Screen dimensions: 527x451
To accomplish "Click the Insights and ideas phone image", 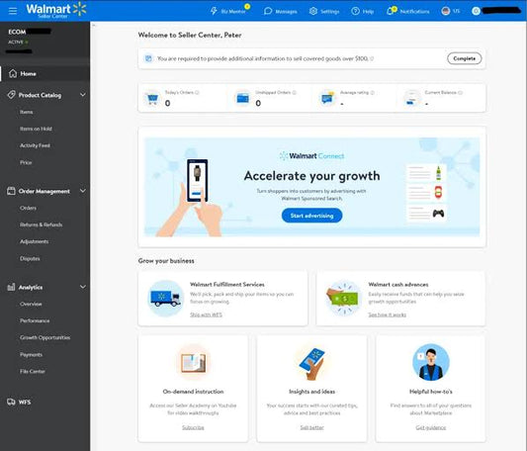I will tap(311, 363).
